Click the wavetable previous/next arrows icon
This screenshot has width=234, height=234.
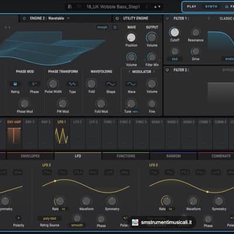pyautogui.click(x=8, y=27)
